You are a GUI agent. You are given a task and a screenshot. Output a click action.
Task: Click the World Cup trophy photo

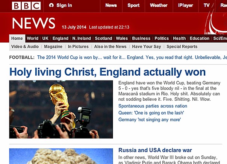(x=61, y=109)
